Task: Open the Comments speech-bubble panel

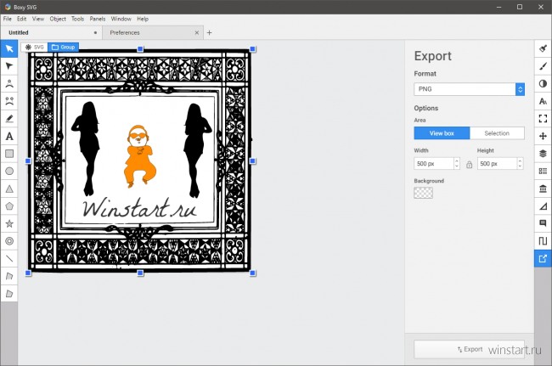Action: [x=543, y=223]
